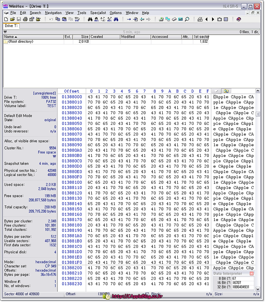Viewport: 265px width, 302px height.
Task: Close the Data Interpreter panel
Action: (251, 274)
